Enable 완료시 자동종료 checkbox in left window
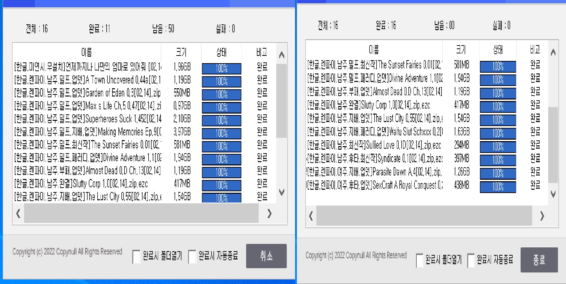Screen dimensions: 566x284 [x=192, y=257]
